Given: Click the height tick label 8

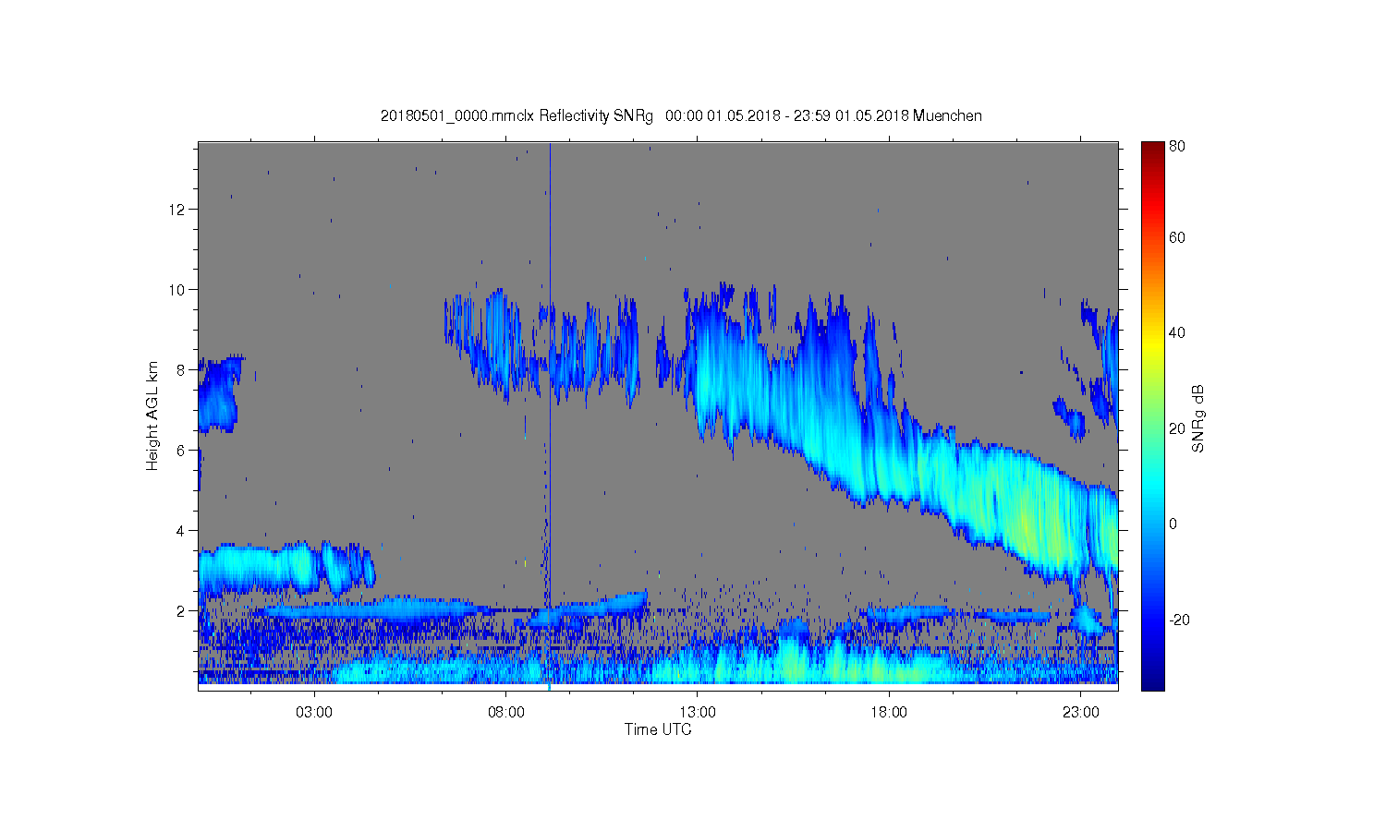Looking at the screenshot, I should coord(182,369).
